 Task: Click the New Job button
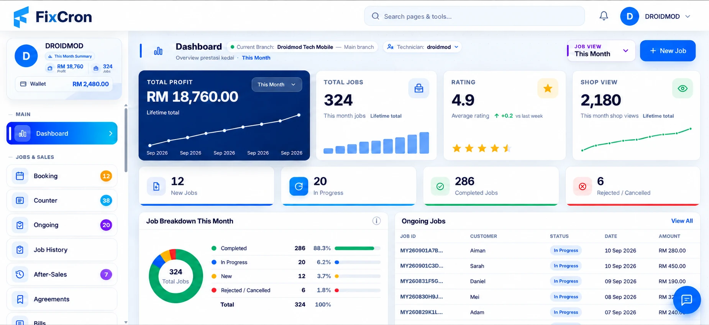[668, 50]
